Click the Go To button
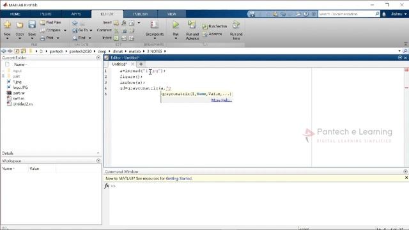 [81, 30]
